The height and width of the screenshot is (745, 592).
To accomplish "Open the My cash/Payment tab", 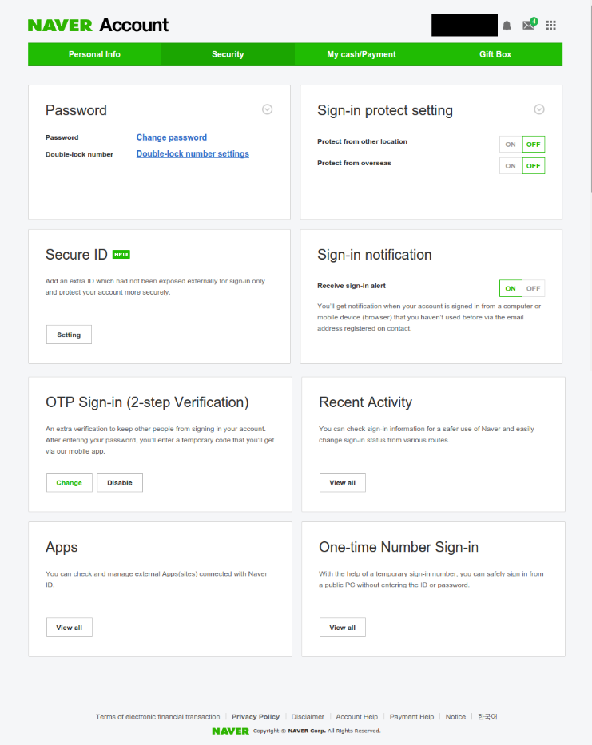I will [x=361, y=54].
